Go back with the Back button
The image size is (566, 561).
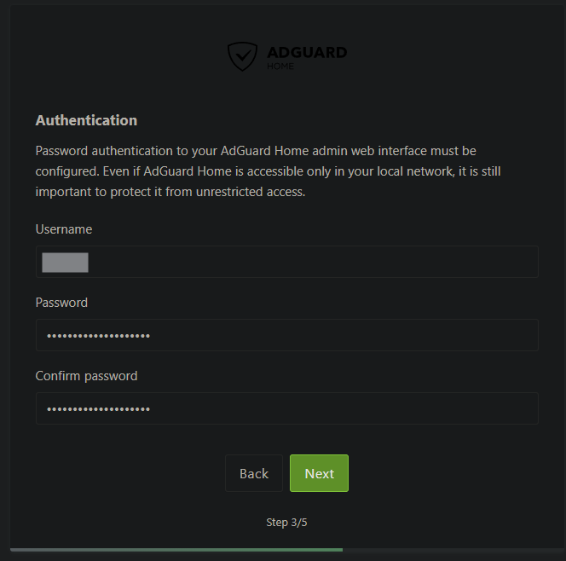[x=254, y=473]
